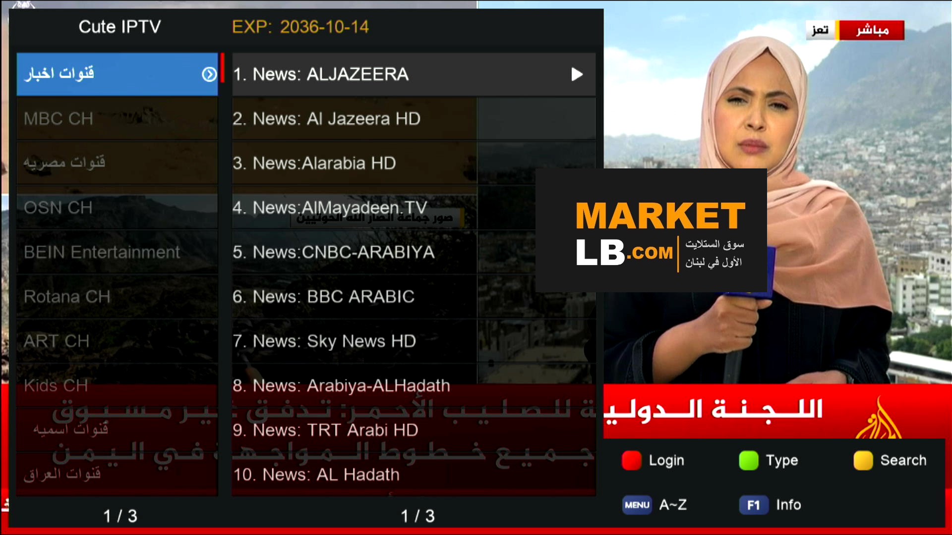This screenshot has width=952, height=535.
Task: Play channel 10. News: AL Hadath
Action: tap(414, 475)
